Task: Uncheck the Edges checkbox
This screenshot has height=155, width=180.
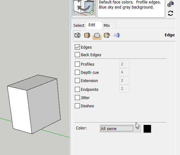Action: click(77, 47)
